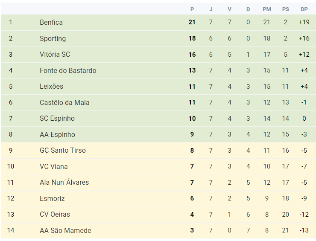Image resolution: width=316 pixels, height=241 pixels.
Task: Sort by the P points column header
Action: [x=192, y=9]
